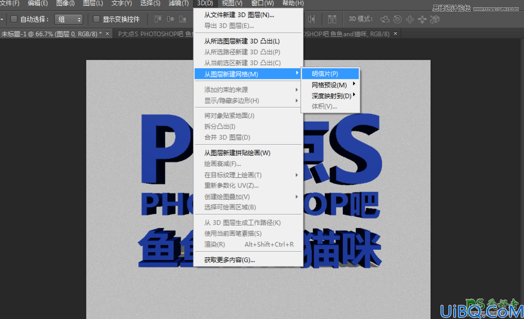Choose 将对象贴紧地面(J)
Image resolution: width=524 pixels, height=319 pixels.
click(248, 115)
